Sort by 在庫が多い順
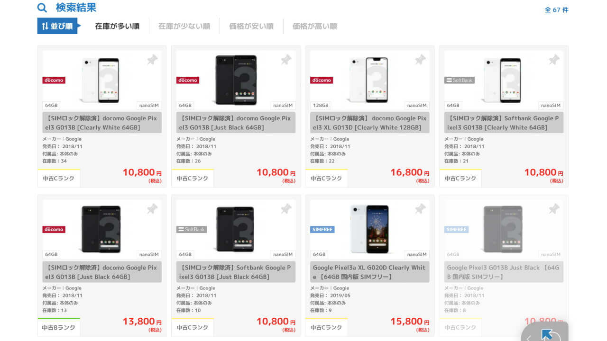Image resolution: width=607 pixels, height=341 pixels. pos(117,26)
